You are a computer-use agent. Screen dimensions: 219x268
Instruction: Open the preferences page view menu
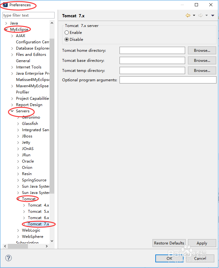(x=213, y=15)
